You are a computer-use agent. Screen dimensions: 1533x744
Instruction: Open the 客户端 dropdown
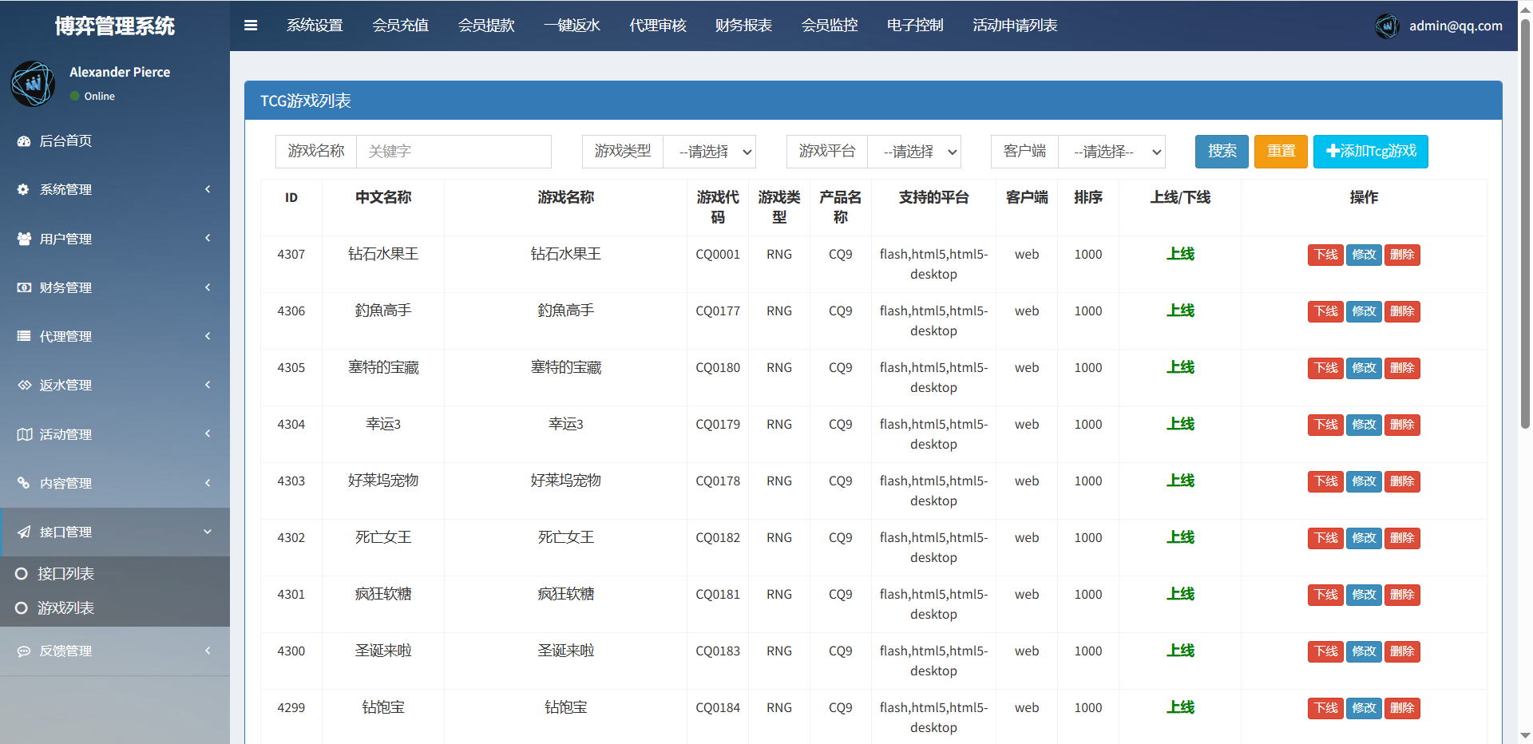1111,152
